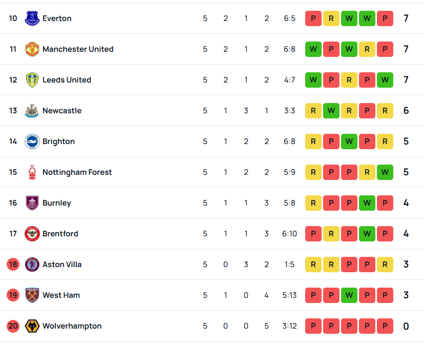The width and height of the screenshot is (424, 344).
Task: Click the Newcastle club crest
Action: pyautogui.click(x=32, y=111)
